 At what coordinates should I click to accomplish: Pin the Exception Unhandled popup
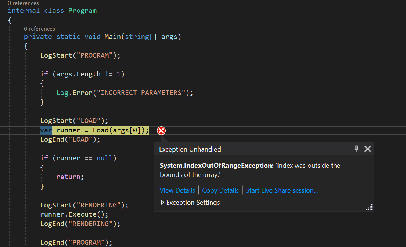click(356, 149)
